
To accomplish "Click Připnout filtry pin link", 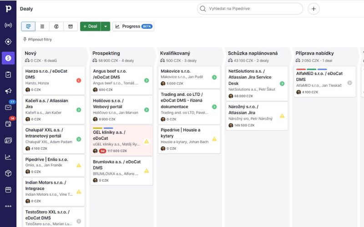I will pos(37,39).
